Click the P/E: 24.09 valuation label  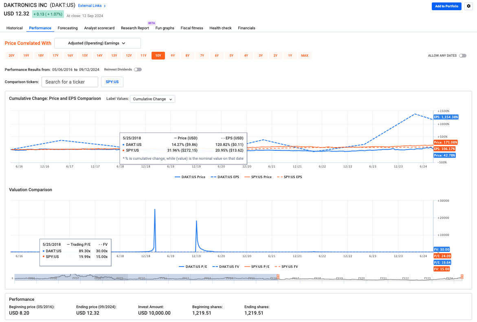[x=442, y=256]
